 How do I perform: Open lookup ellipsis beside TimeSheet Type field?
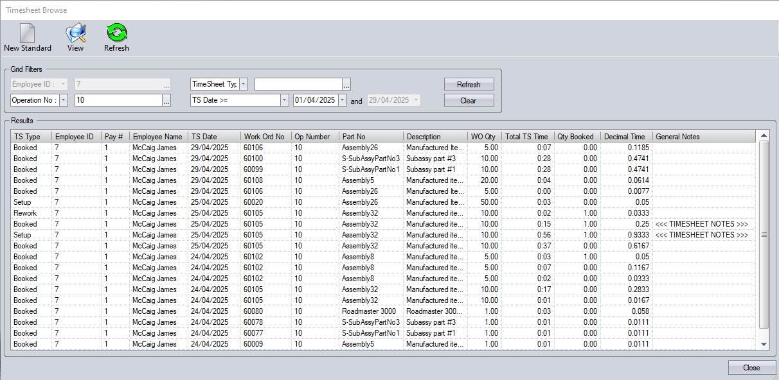click(346, 85)
